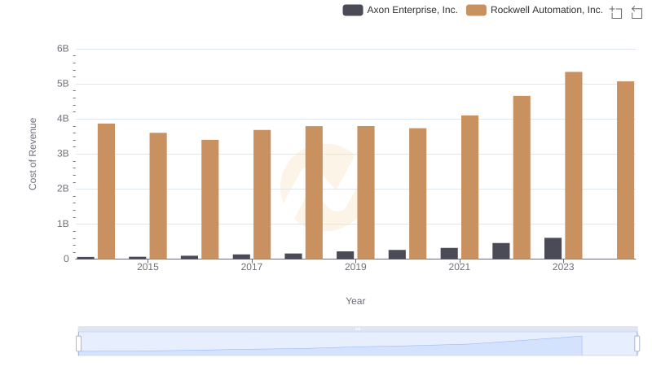Grab the right data zoom slider handle

click(x=637, y=343)
